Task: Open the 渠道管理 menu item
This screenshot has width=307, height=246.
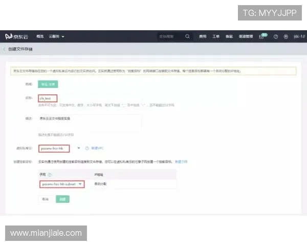Action: pos(246,36)
